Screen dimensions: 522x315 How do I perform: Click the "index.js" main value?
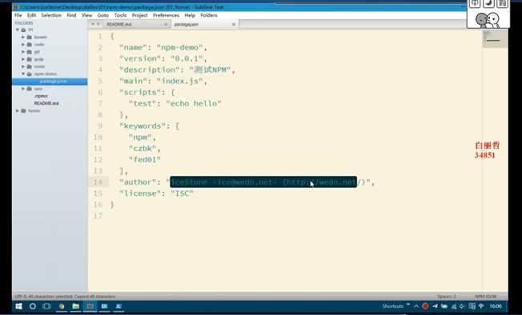click(180, 81)
